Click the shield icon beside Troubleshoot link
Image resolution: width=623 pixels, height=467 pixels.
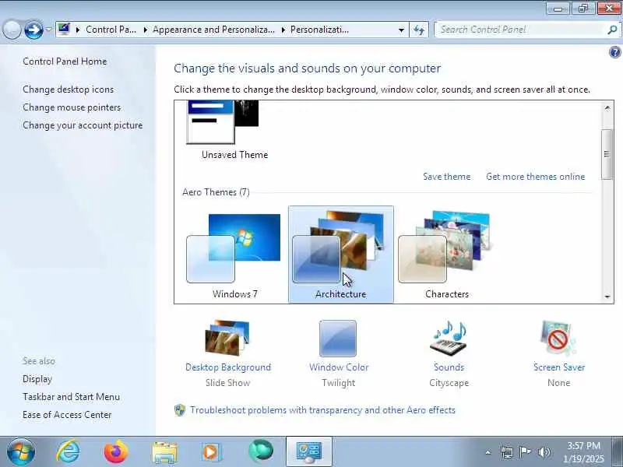click(x=180, y=410)
